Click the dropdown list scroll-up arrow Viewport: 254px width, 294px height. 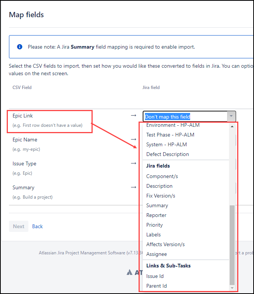(232, 126)
